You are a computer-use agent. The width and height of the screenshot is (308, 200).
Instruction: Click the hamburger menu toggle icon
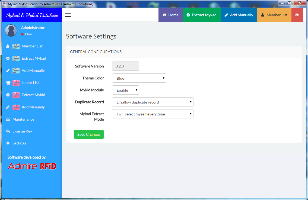point(68,15)
